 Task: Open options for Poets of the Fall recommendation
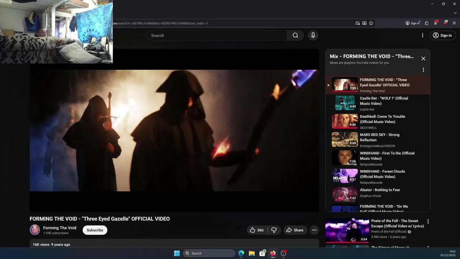[428, 222]
